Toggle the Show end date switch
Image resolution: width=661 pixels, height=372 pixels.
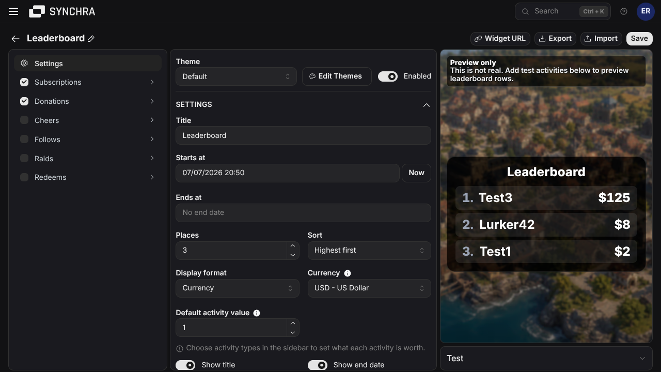pos(318,365)
